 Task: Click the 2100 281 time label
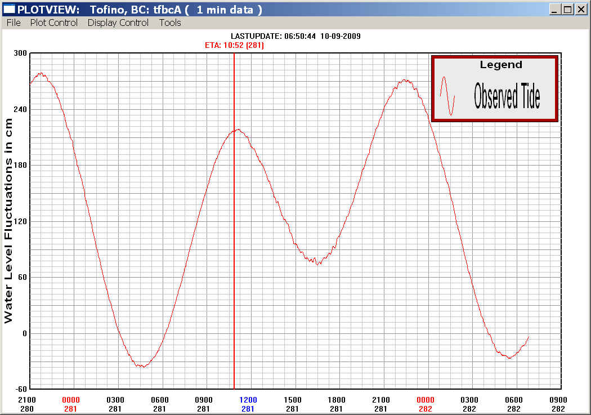pyautogui.click(x=381, y=404)
